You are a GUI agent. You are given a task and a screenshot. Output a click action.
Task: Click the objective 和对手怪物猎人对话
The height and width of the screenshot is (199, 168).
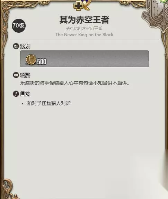click(49, 103)
